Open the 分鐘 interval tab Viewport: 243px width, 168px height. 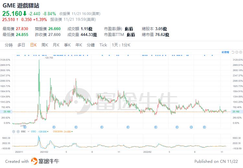[91, 45]
